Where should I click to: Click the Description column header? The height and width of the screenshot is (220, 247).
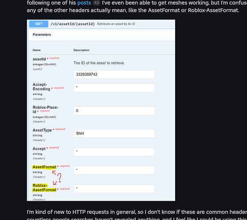(x=81, y=50)
